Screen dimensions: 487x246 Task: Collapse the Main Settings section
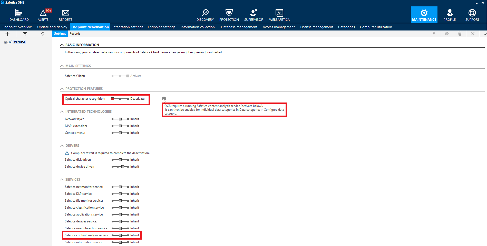tap(62, 66)
